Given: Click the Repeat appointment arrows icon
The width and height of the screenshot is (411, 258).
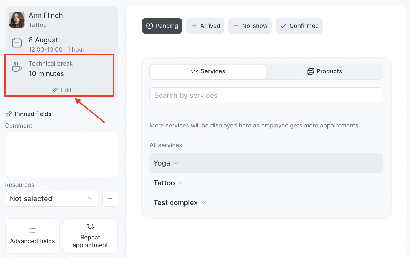Looking at the screenshot, I should [x=90, y=226].
